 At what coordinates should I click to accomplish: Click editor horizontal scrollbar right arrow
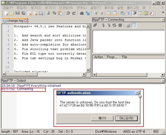tap(84, 74)
